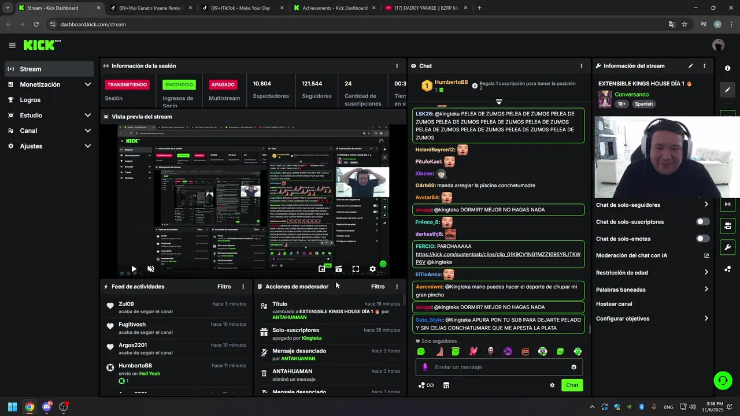Viewport: 740px width, 416px height.
Task: Open a new browser tab
Action: (x=479, y=8)
